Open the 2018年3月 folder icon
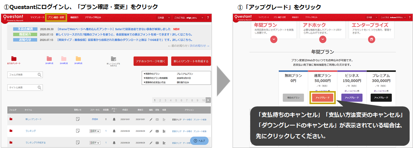This screenshot has height=148, width=413. click(x=78, y=58)
